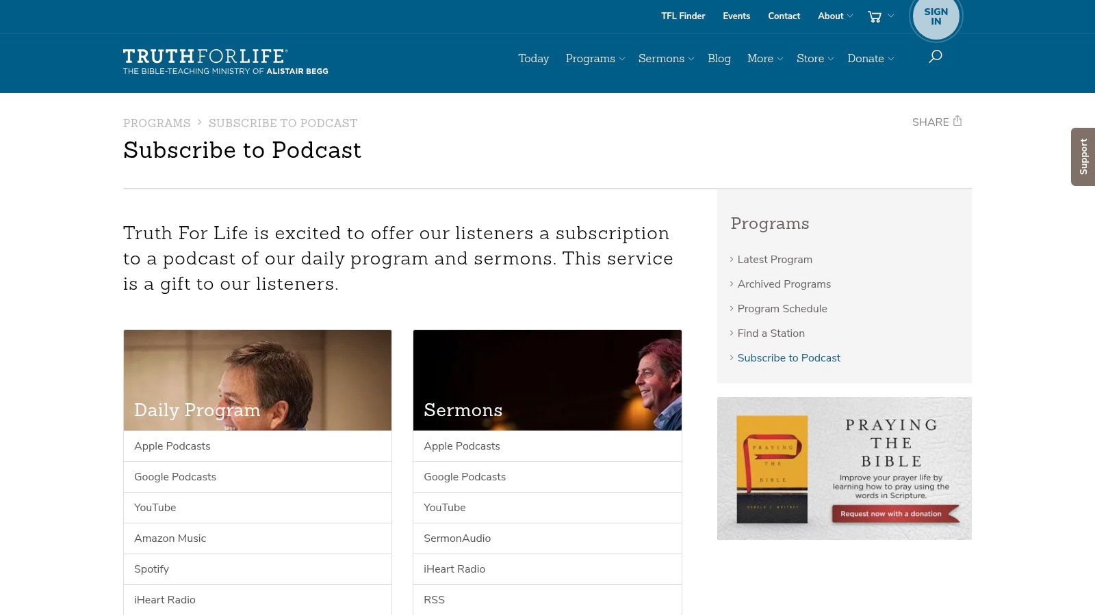Open the Archived Programs link
This screenshot has height=615, width=1095.
point(784,284)
